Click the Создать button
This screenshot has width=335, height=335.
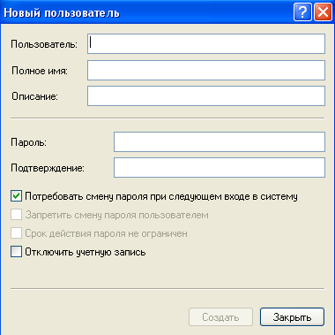[x=220, y=317]
